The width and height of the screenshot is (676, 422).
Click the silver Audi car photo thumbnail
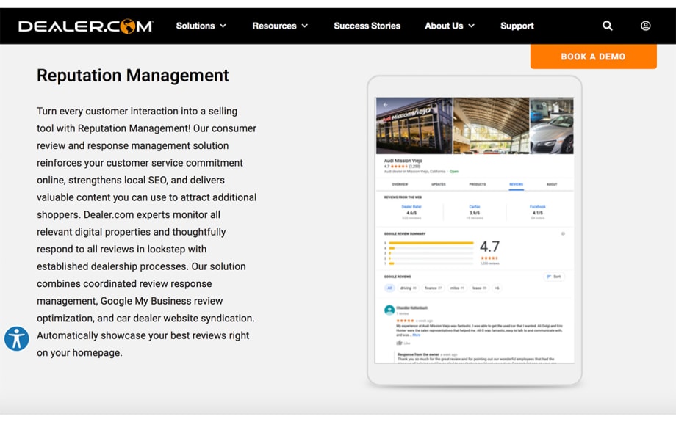(x=551, y=125)
